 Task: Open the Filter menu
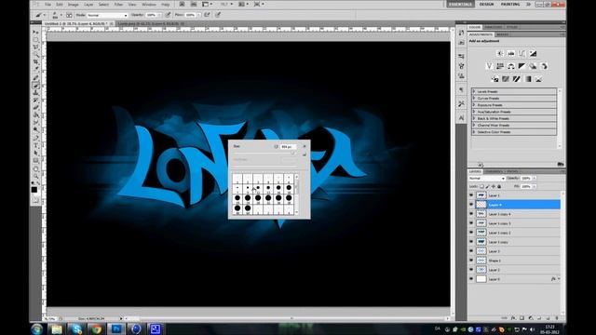click(x=118, y=5)
